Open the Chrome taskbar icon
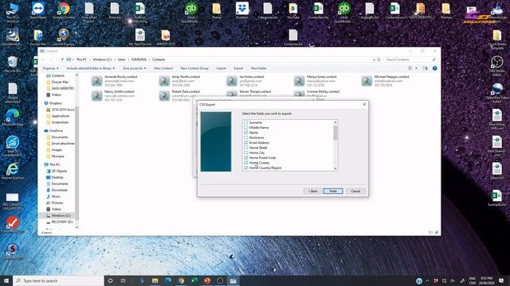 click(181, 280)
